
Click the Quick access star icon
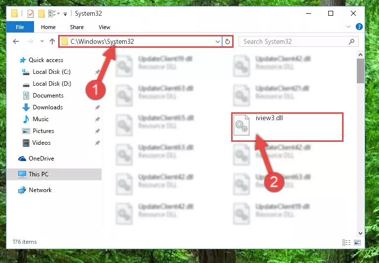(x=23, y=60)
